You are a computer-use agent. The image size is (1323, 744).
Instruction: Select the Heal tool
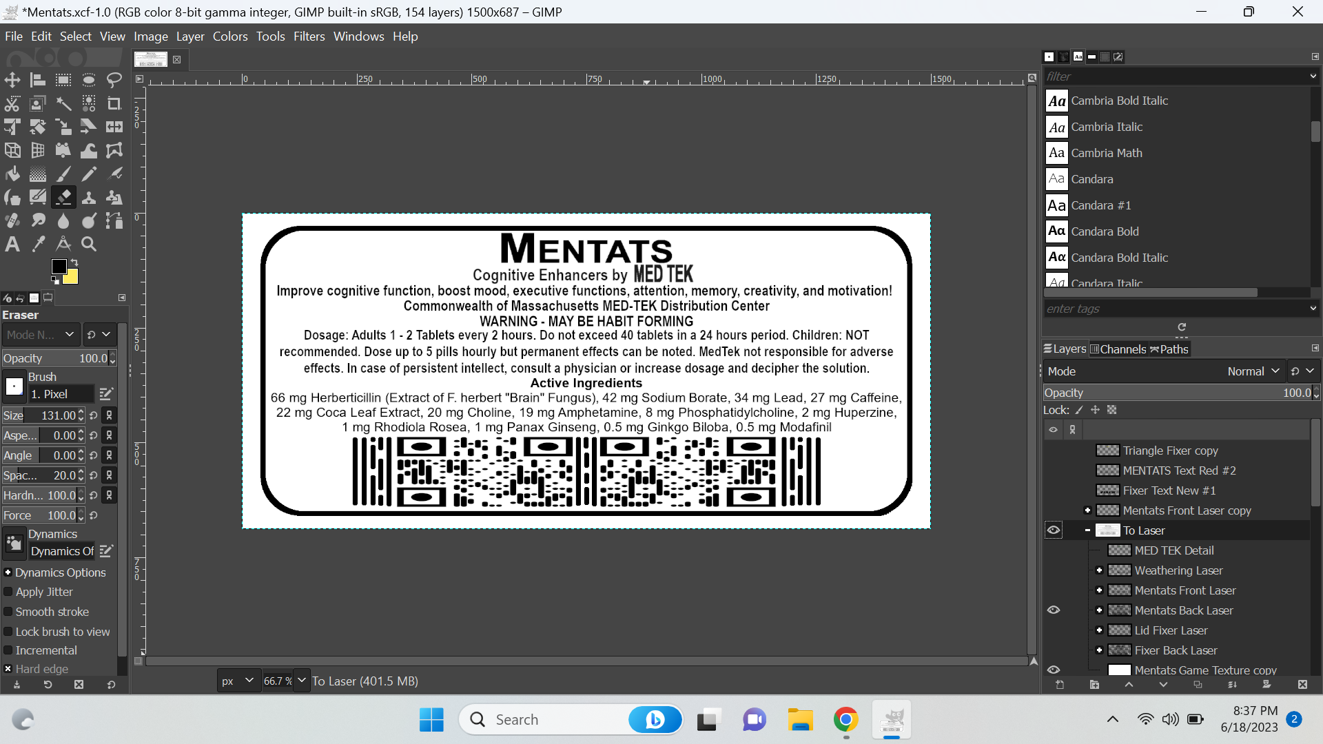tap(12, 220)
